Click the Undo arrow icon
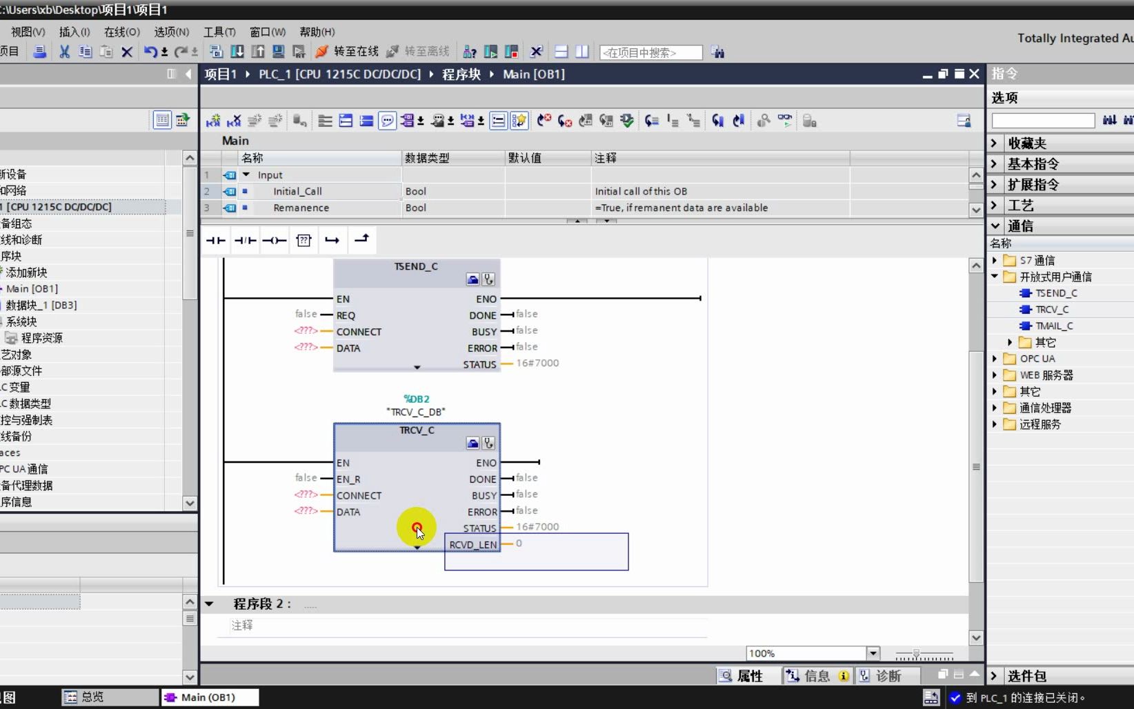 point(150,52)
